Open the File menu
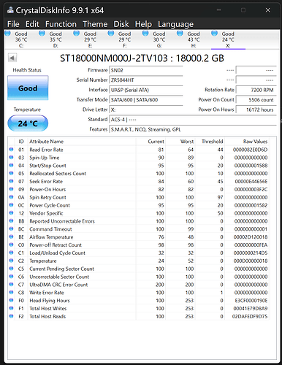 coord(13,24)
